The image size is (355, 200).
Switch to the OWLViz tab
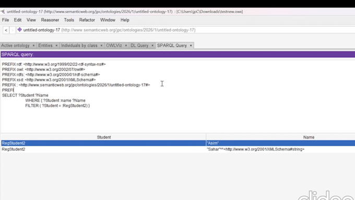click(x=114, y=45)
